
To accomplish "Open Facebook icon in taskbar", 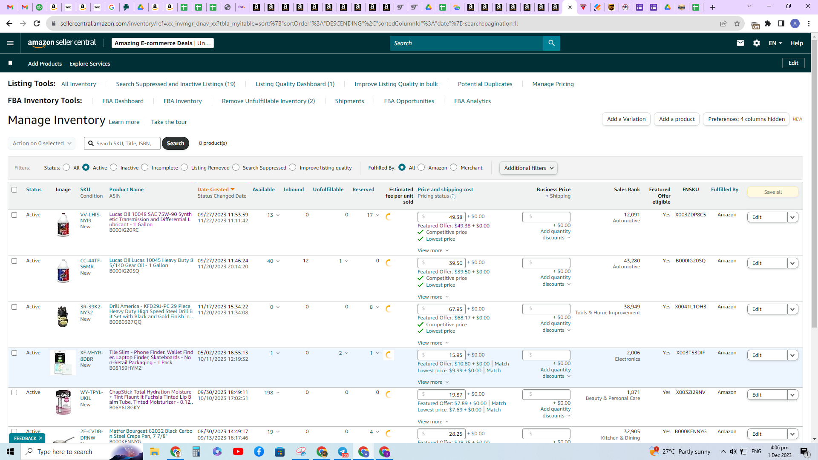I will (x=259, y=451).
